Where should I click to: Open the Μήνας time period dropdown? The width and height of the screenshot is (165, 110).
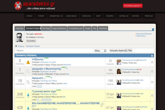tap(100, 51)
